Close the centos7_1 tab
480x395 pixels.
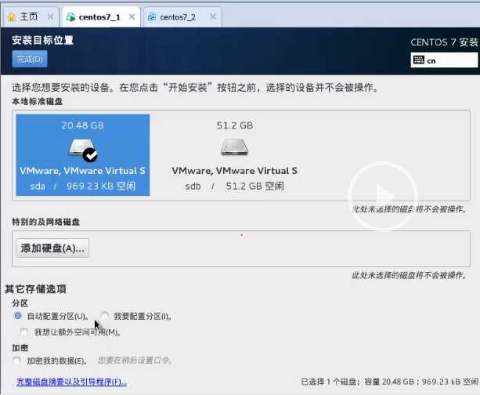[x=132, y=16]
